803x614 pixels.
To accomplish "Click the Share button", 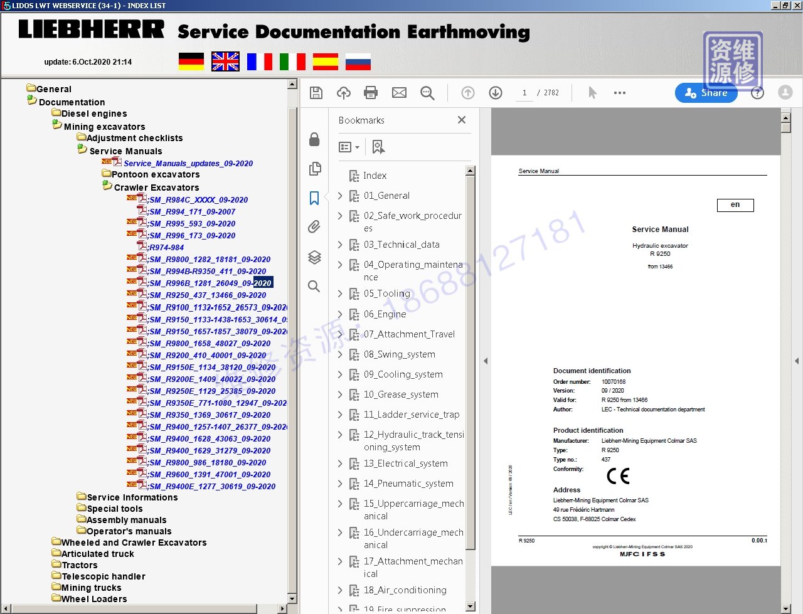I will (706, 93).
